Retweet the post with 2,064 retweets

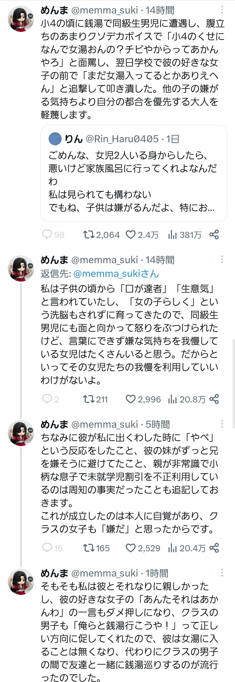tap(89, 235)
